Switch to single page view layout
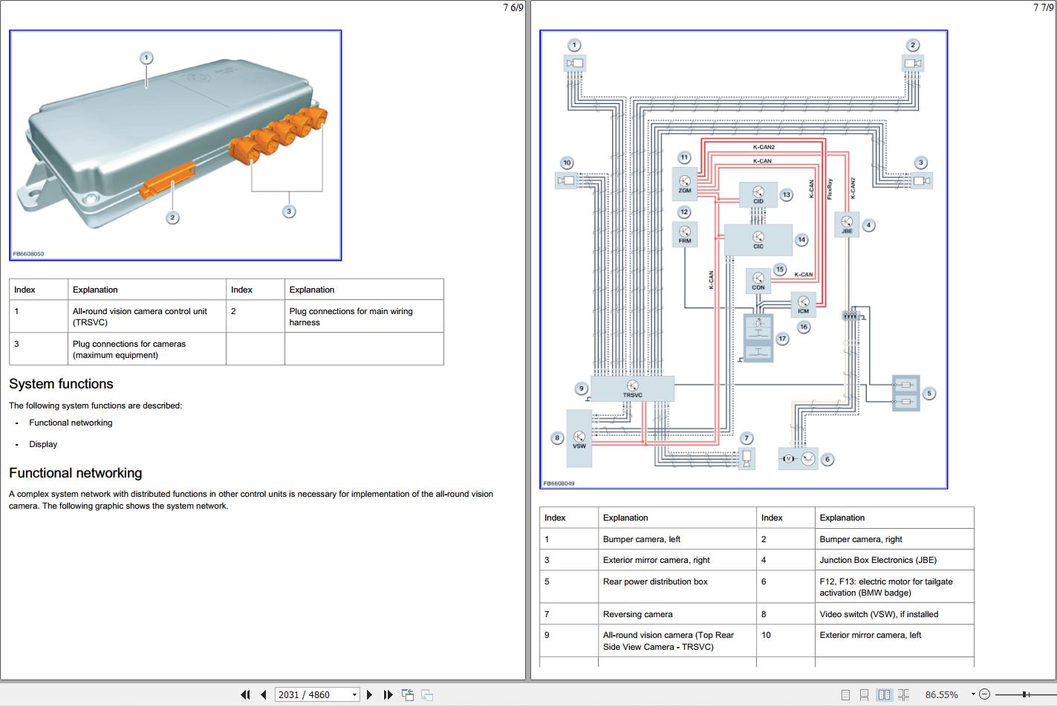The height and width of the screenshot is (707, 1057). click(845, 694)
